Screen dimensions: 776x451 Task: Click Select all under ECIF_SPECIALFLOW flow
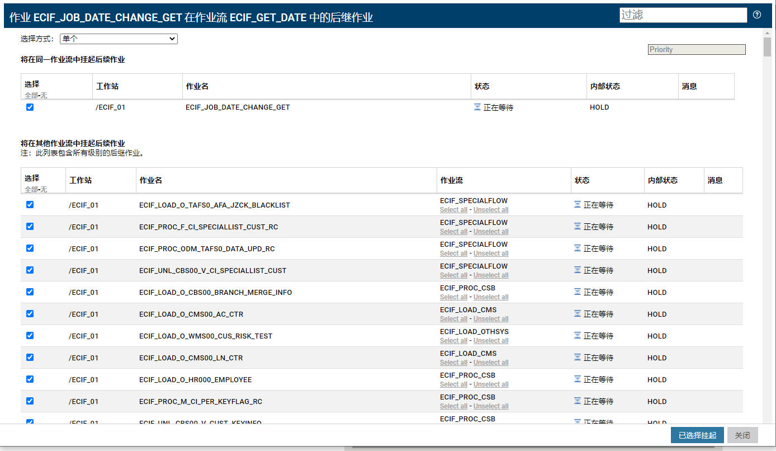(x=453, y=209)
